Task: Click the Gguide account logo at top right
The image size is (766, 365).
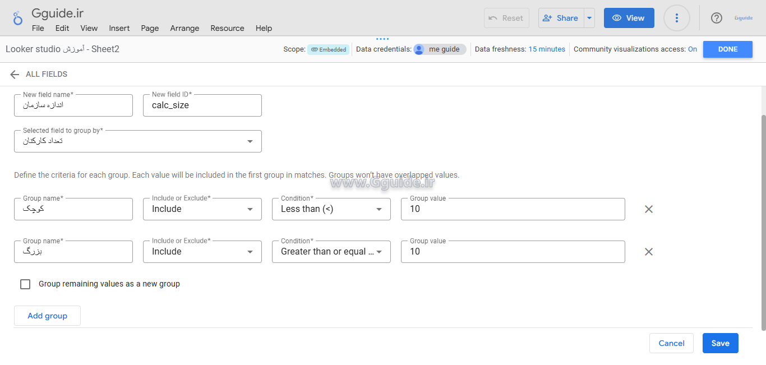Action: 743,18
